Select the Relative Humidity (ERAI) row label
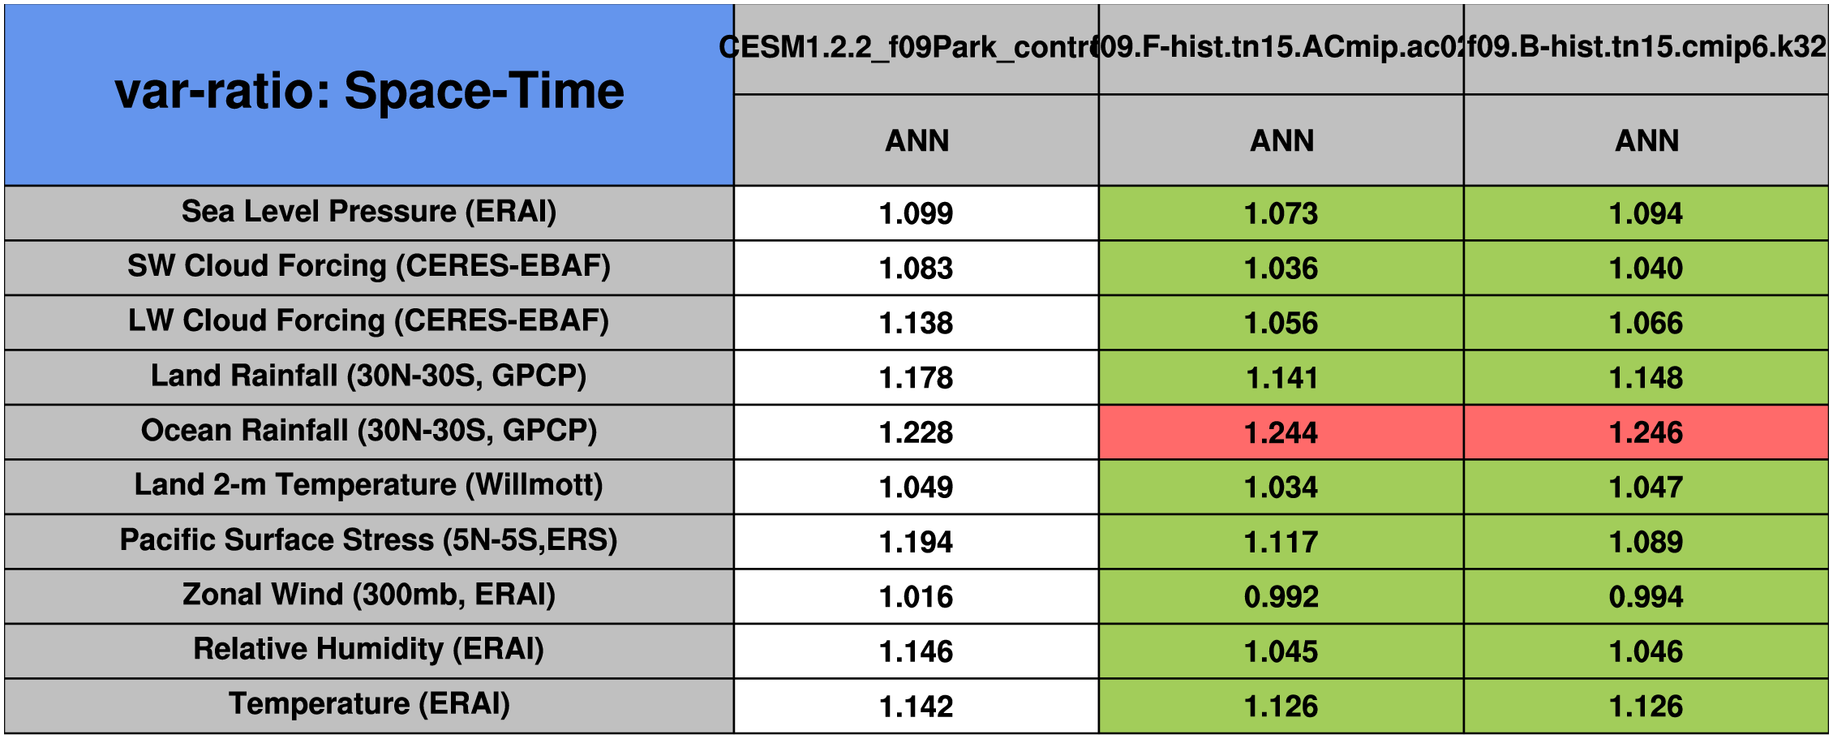Screen dimensions: 1833x739 point(369,650)
